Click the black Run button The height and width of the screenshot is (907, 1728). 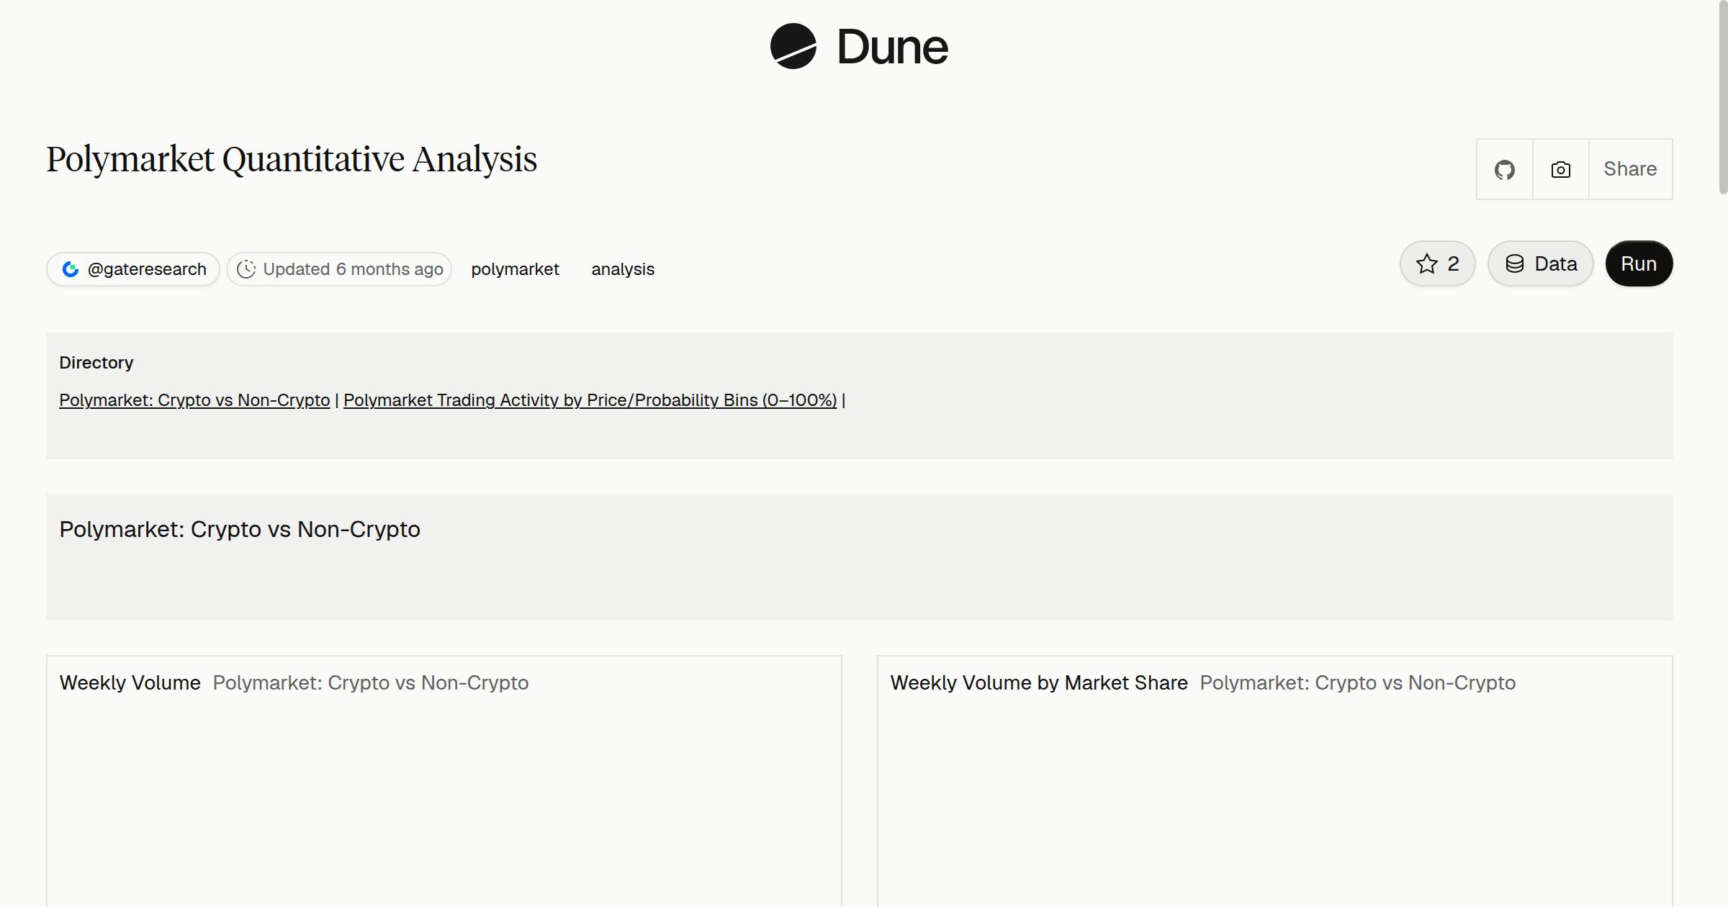click(x=1639, y=263)
